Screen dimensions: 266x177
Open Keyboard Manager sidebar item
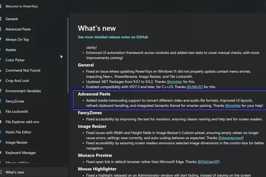point(20,153)
